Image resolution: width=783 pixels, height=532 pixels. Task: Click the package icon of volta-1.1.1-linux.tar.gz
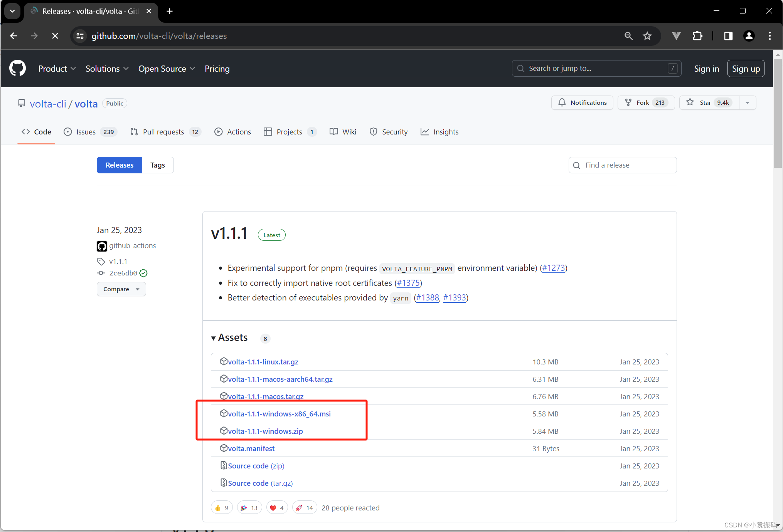point(224,361)
